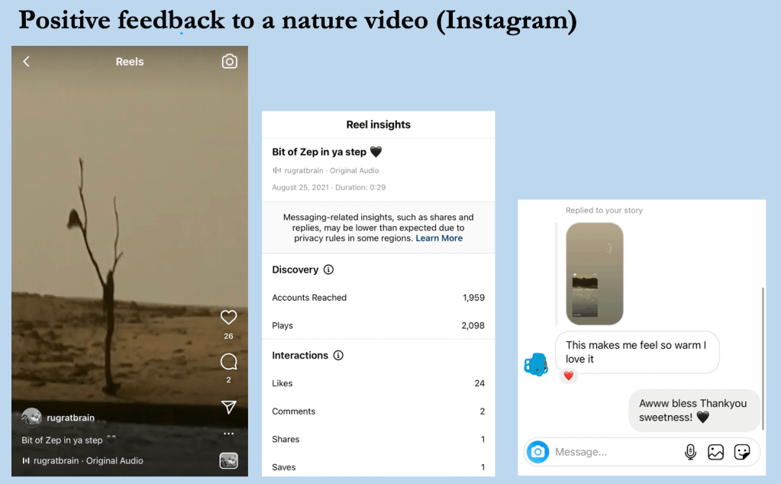Like the reel with the heart icon
Viewport: 781px width, 484px height.
pyautogui.click(x=228, y=317)
